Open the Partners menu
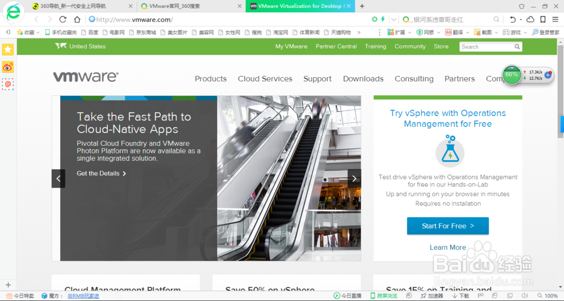Screen dimensions: 564x301 [460, 79]
